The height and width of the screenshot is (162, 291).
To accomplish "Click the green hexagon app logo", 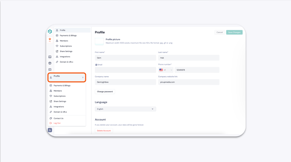I will pos(50,32).
